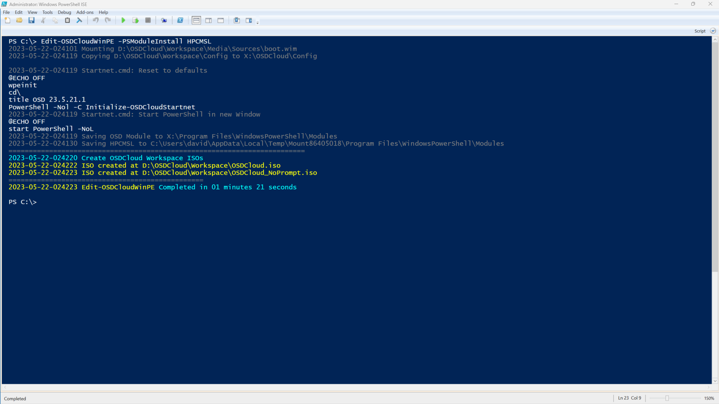The height and width of the screenshot is (404, 719).
Task: Adjust the zoom slider in status bar
Action: coord(667,398)
